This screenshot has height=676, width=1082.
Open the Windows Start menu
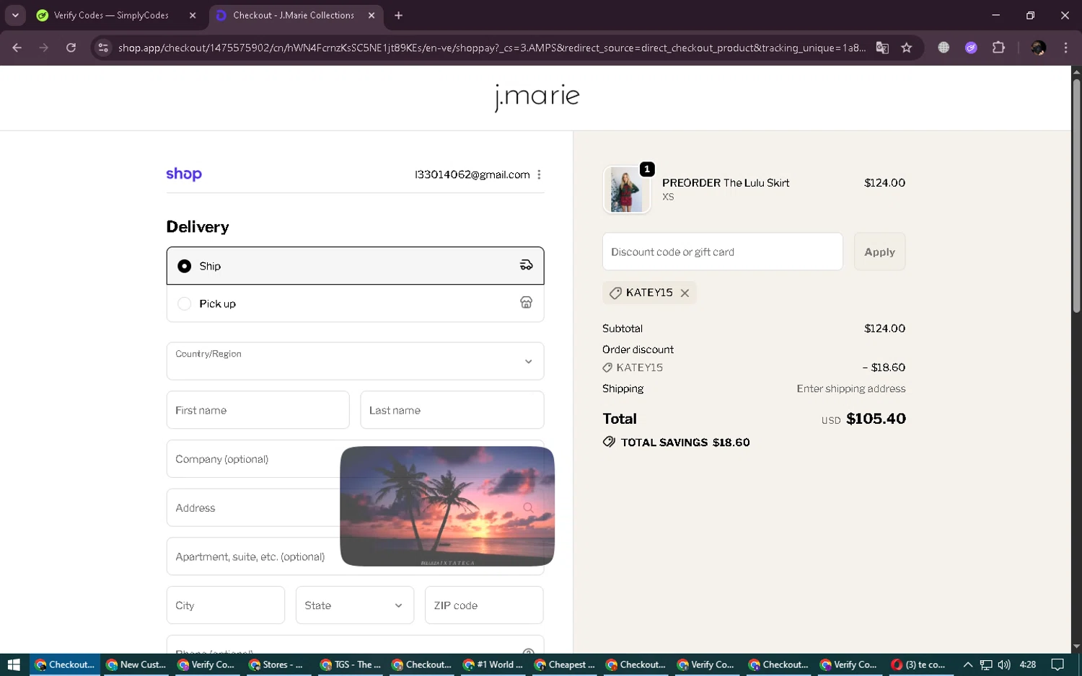coord(14,664)
